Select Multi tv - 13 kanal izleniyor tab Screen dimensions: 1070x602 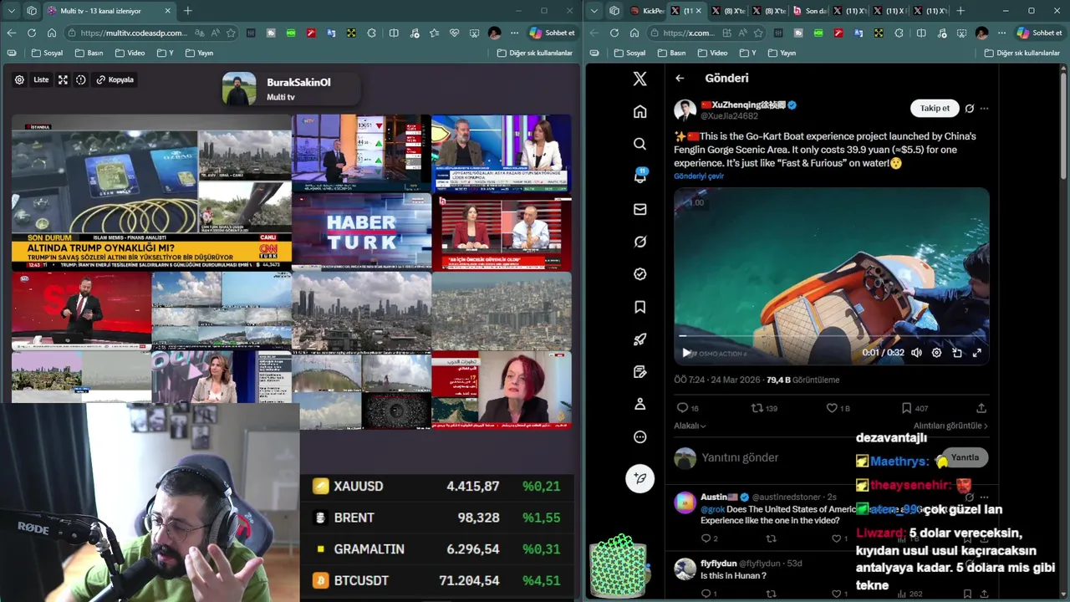tap(100, 11)
